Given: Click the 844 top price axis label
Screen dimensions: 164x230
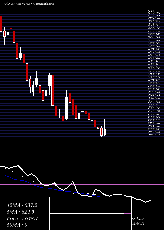Looking at the screenshot, I should (x=151, y=11).
